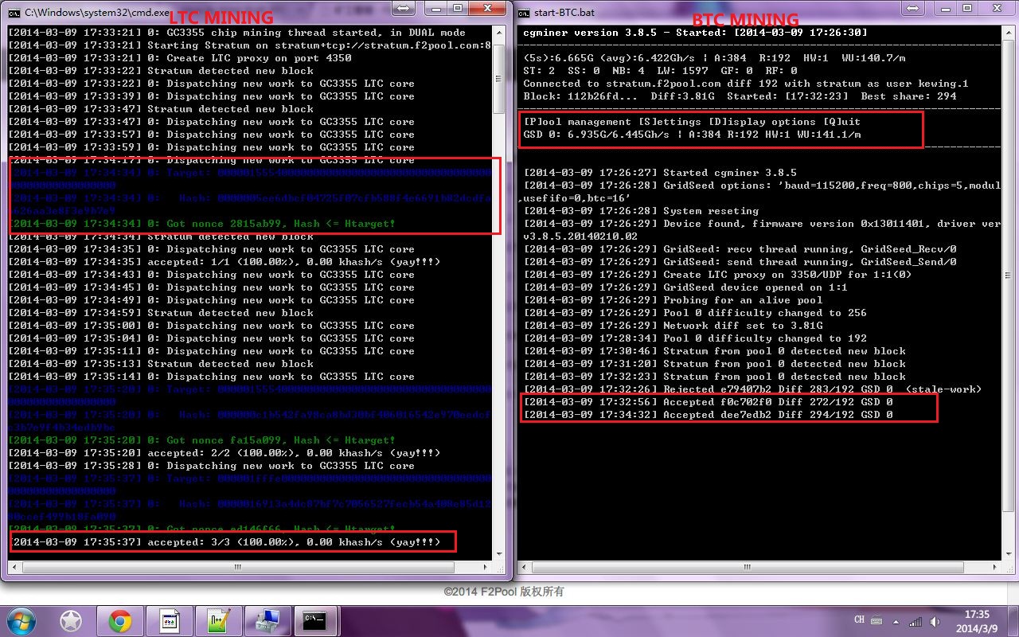
Task: Open the taskbar icon between Chrome and Notepad++
Action: coord(170,621)
